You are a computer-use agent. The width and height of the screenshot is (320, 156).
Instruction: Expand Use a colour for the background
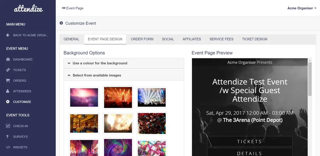coord(124,63)
